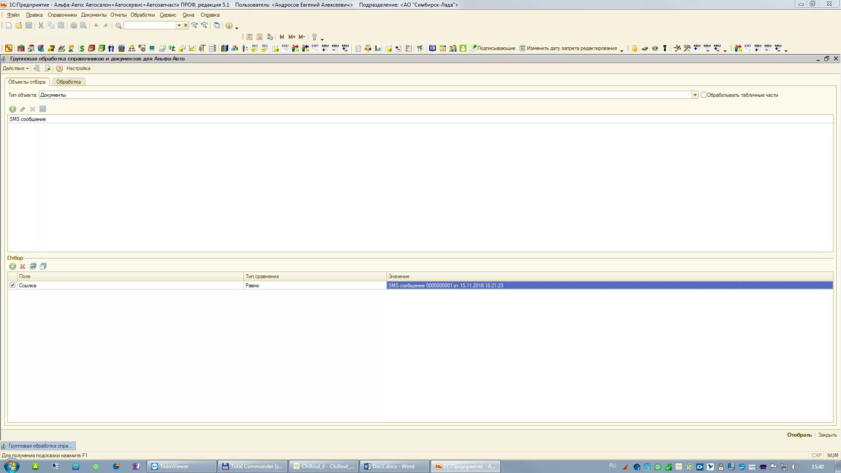Open the calculator icon in the toolbar

[249, 37]
